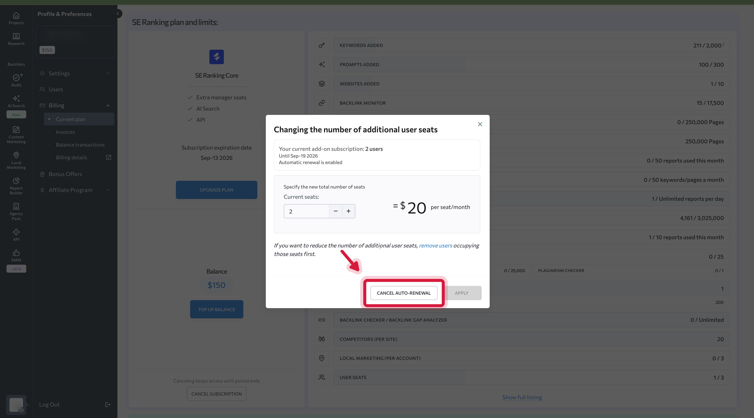Open Billing details external link icon
The image size is (754, 418).
click(x=108, y=157)
